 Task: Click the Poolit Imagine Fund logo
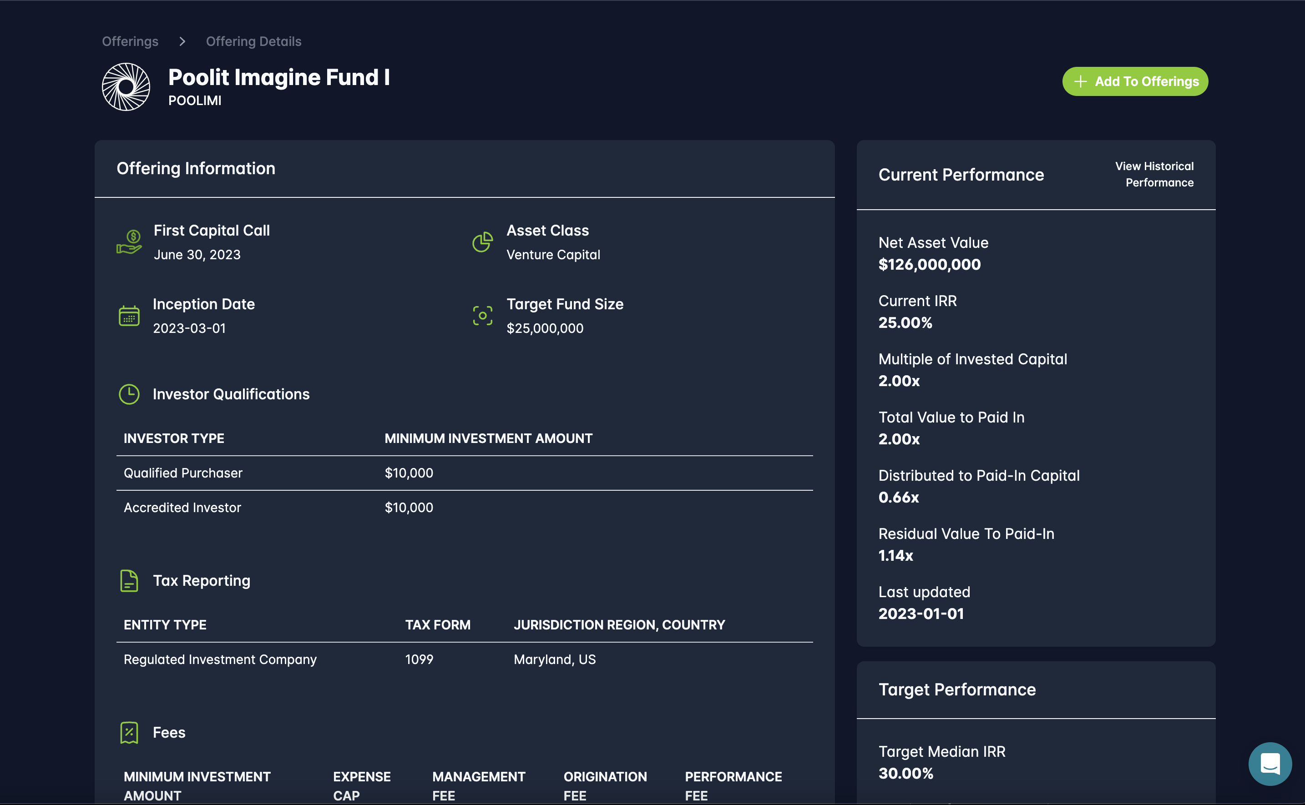click(126, 87)
